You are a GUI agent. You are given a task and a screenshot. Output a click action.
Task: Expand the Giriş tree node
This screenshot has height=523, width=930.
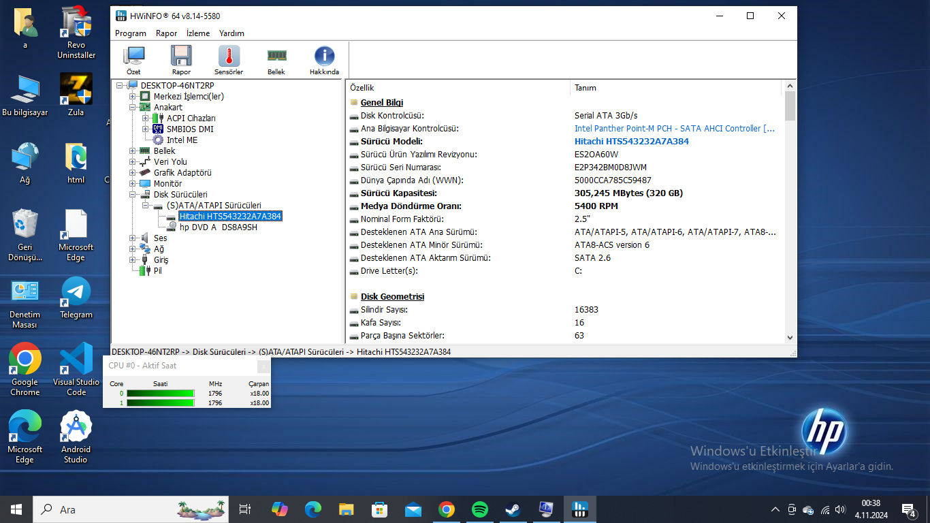point(133,260)
